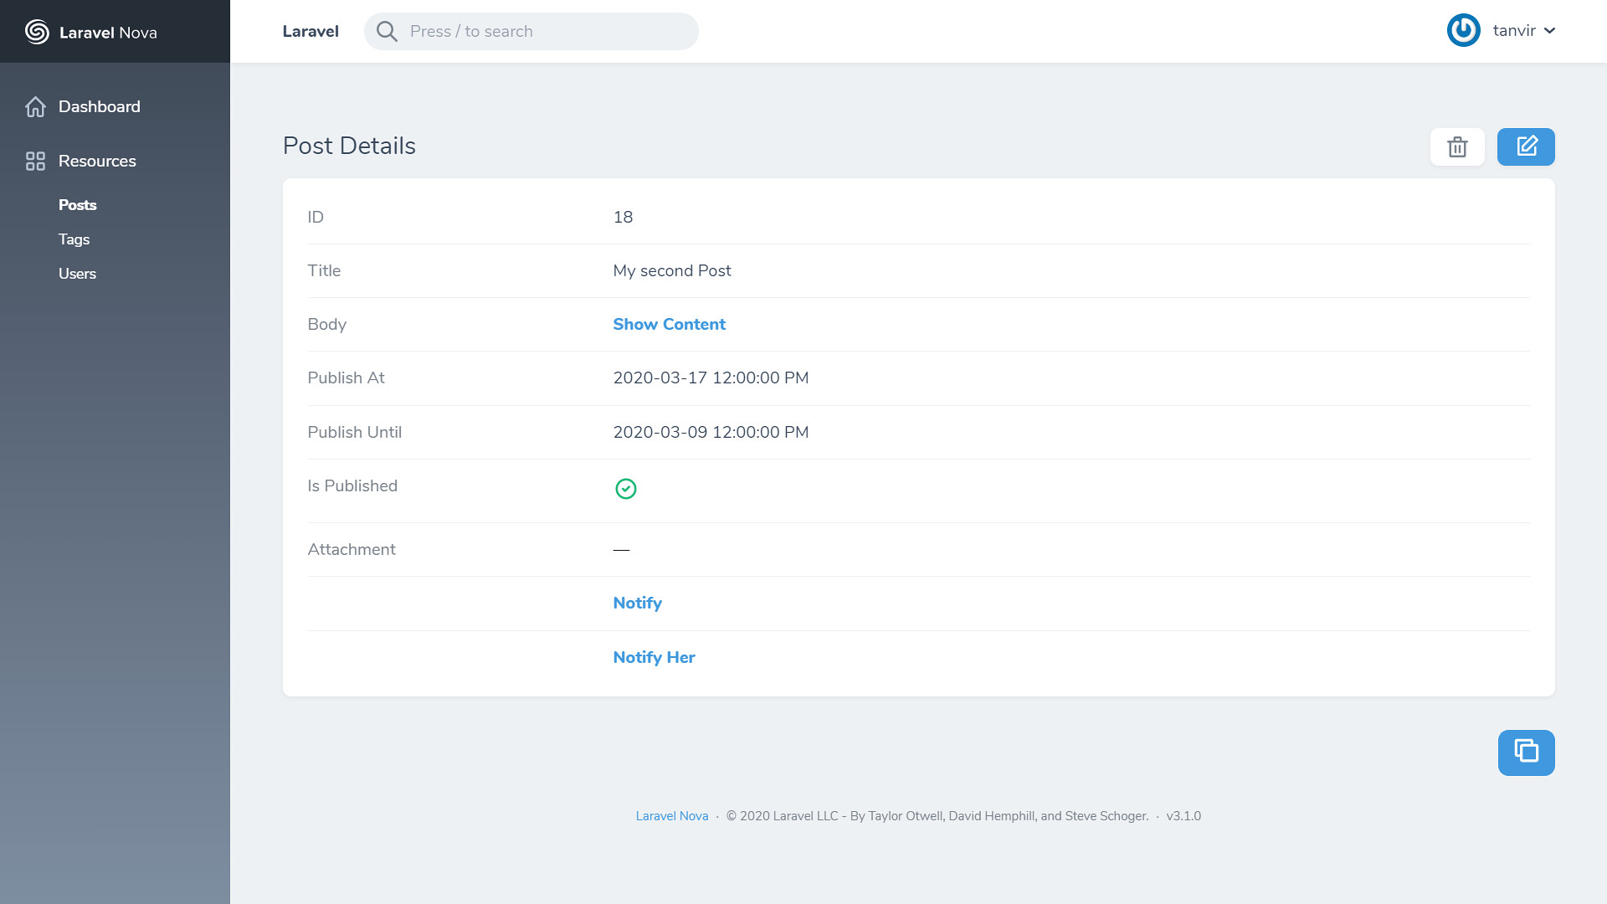Image resolution: width=1607 pixels, height=904 pixels.
Task: Expand the Body Show Content field
Action: [669, 325]
